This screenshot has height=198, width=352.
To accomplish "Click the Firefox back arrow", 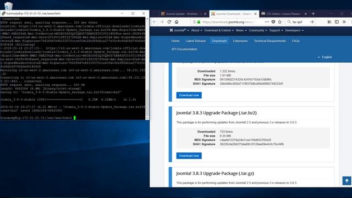I will coord(155,22).
